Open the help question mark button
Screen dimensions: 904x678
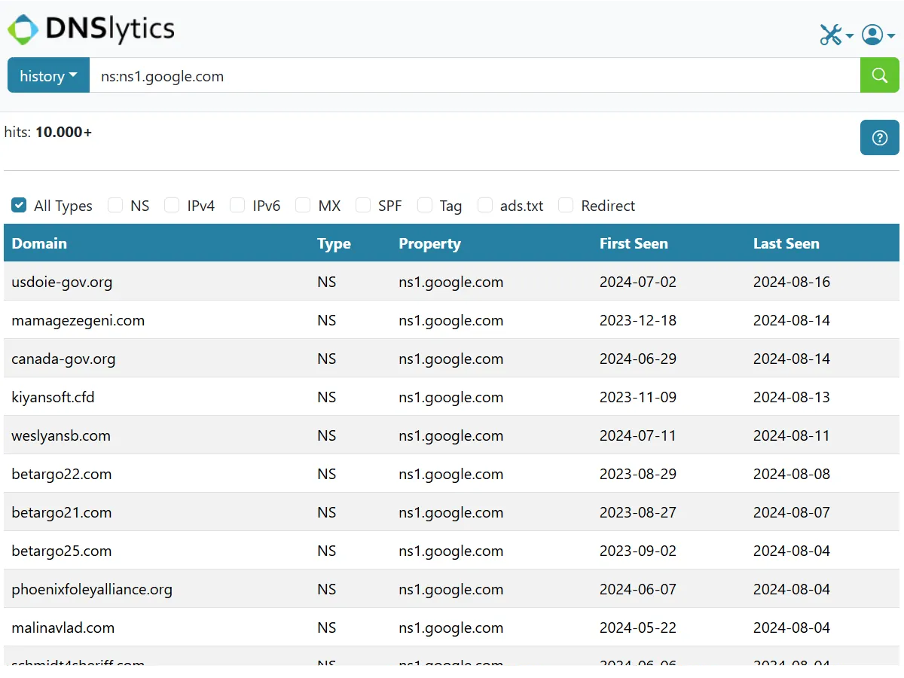(879, 138)
